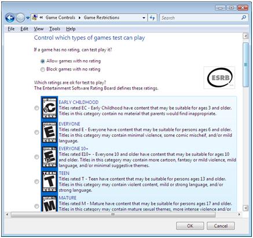Open the Edit menu
The height and width of the screenshot is (238, 253).
(x=24, y=29)
